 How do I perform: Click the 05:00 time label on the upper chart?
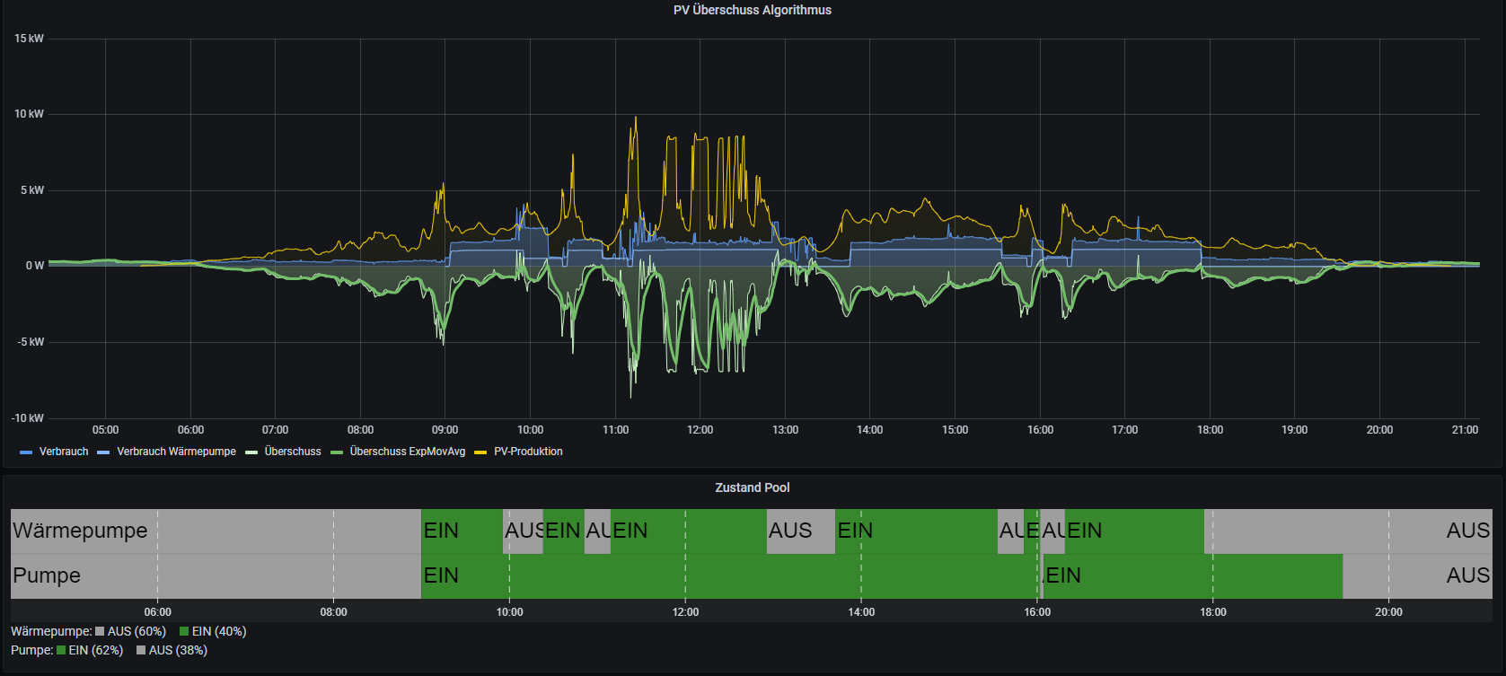(x=105, y=430)
